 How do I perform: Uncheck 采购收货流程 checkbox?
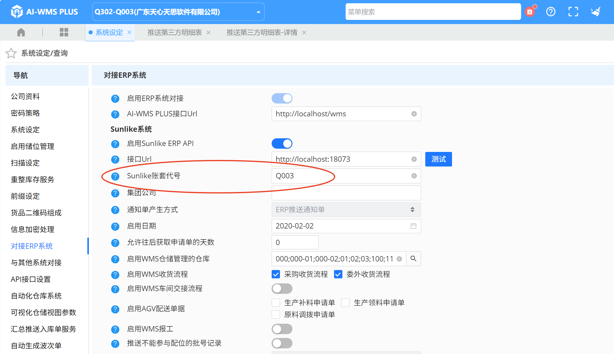276,274
